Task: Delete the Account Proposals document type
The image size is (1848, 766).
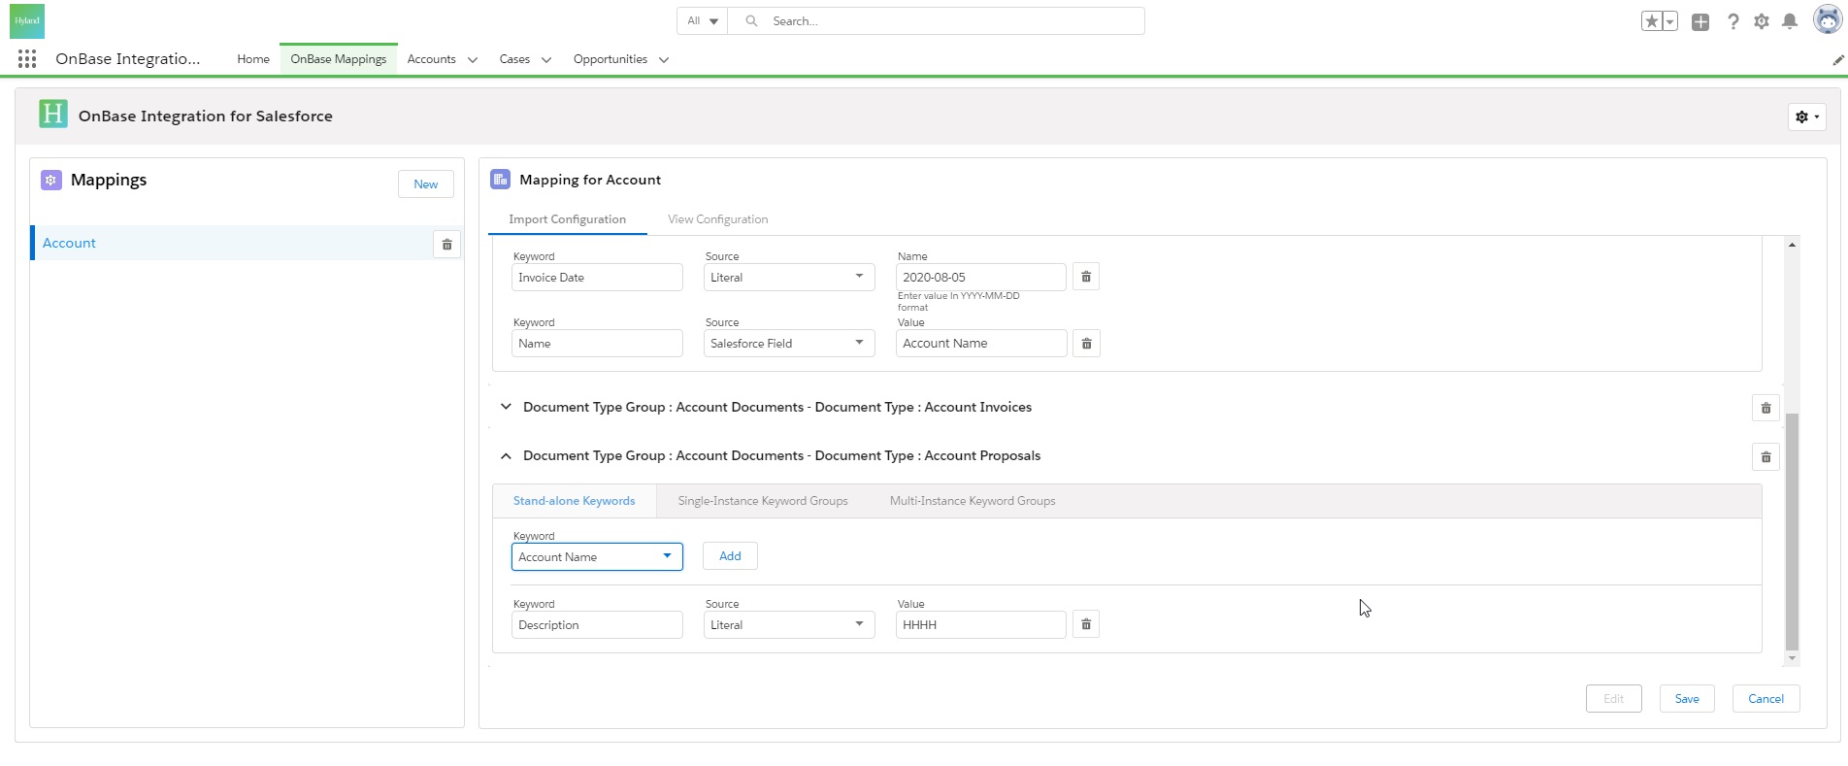Action: coord(1765,457)
